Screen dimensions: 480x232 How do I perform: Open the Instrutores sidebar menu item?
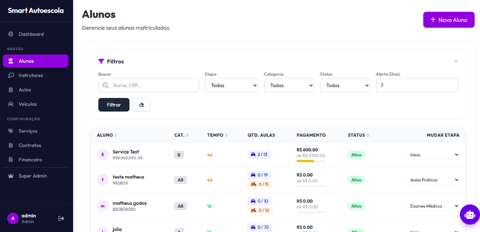click(31, 75)
